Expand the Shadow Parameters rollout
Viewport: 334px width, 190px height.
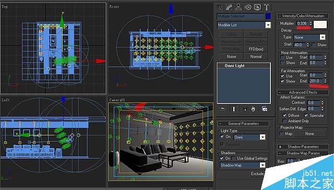coord(303,147)
